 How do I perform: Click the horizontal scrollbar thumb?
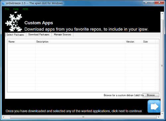[83, 117]
